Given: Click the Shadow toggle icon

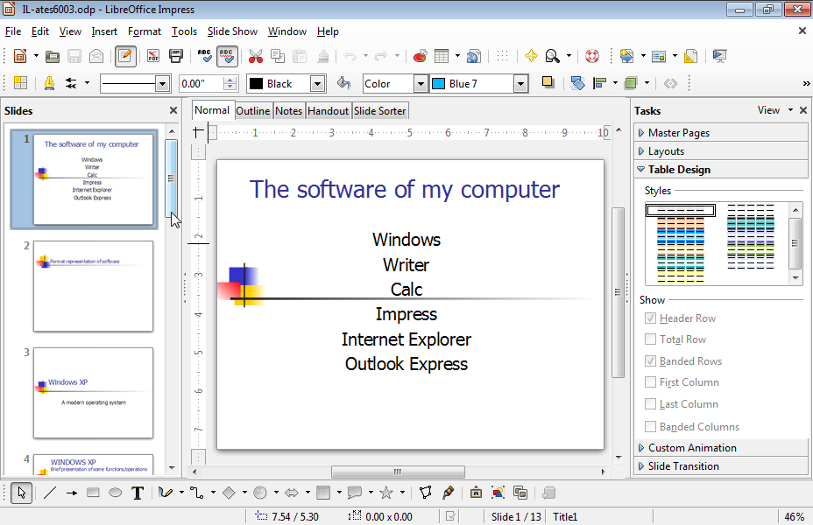Looking at the screenshot, I should (548, 81).
